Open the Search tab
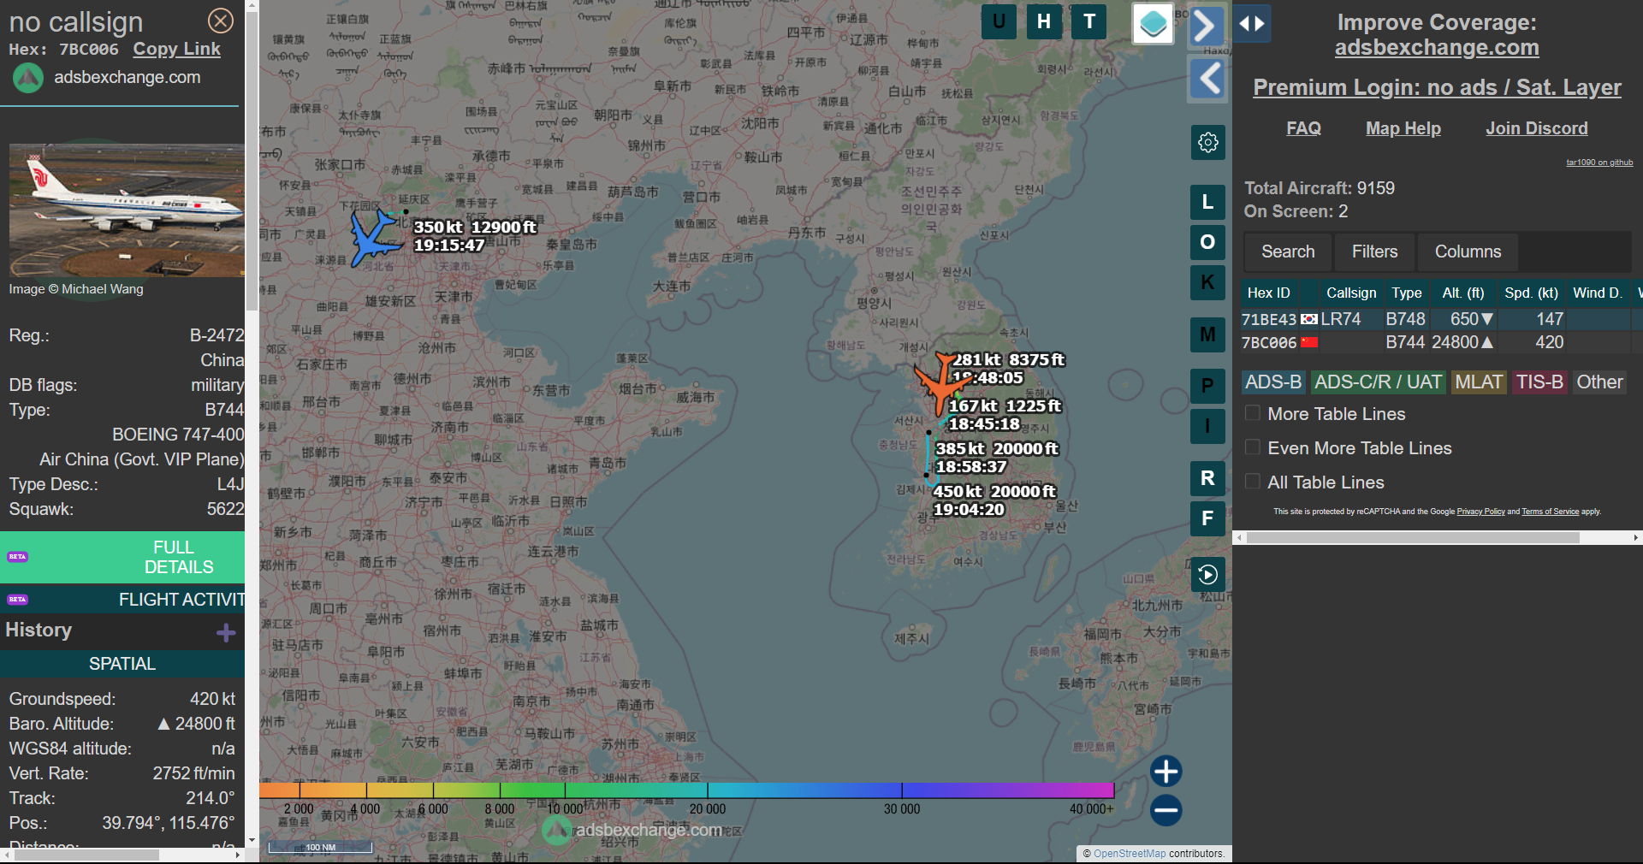 pos(1288,252)
